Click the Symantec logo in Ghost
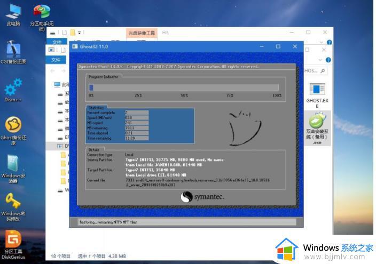The width and height of the screenshot is (376, 264). pyautogui.click(x=202, y=197)
